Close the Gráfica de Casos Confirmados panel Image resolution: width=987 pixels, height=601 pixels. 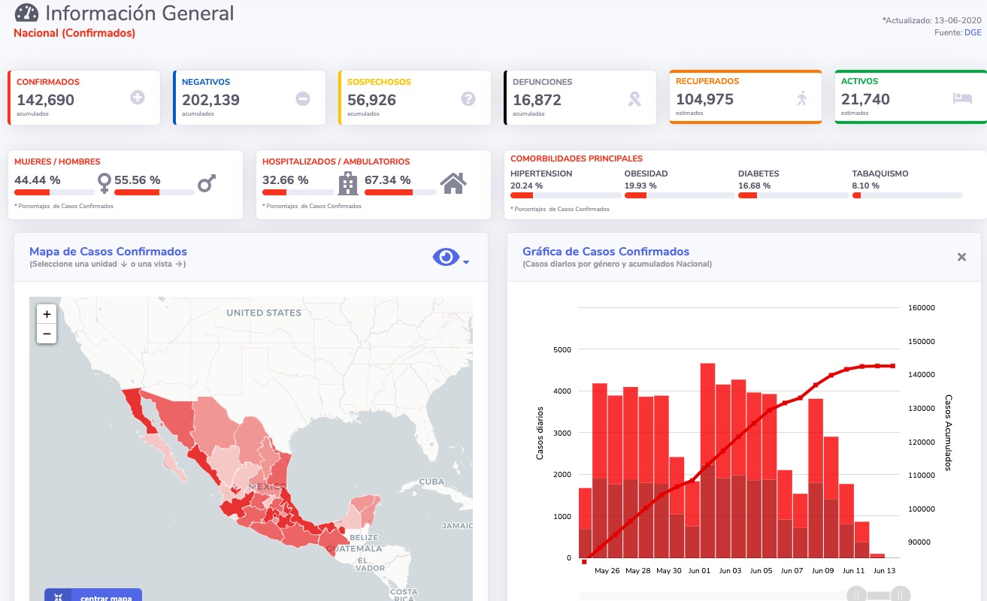coord(961,257)
